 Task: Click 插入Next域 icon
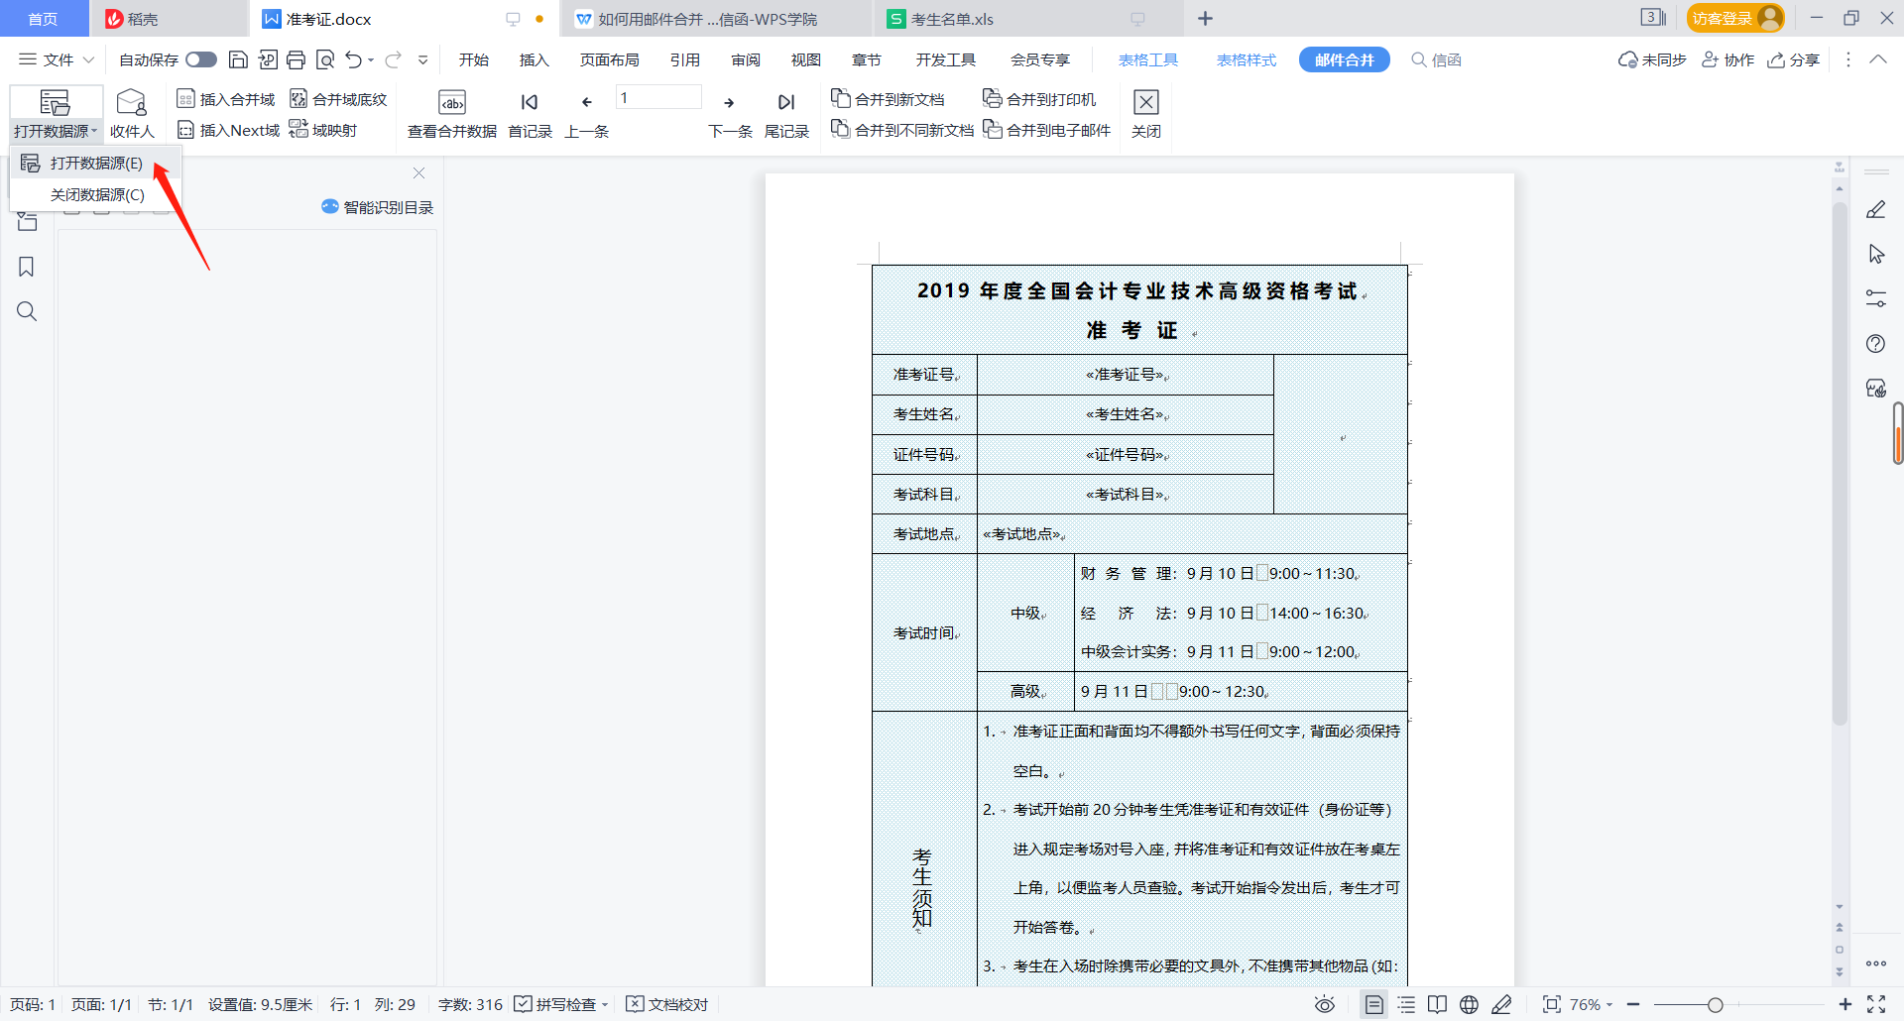(227, 130)
